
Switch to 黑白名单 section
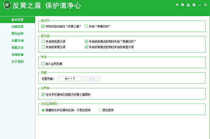point(18,34)
